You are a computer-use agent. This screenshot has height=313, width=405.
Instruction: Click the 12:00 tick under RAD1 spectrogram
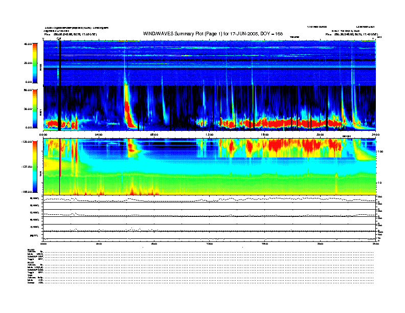tap(210, 135)
